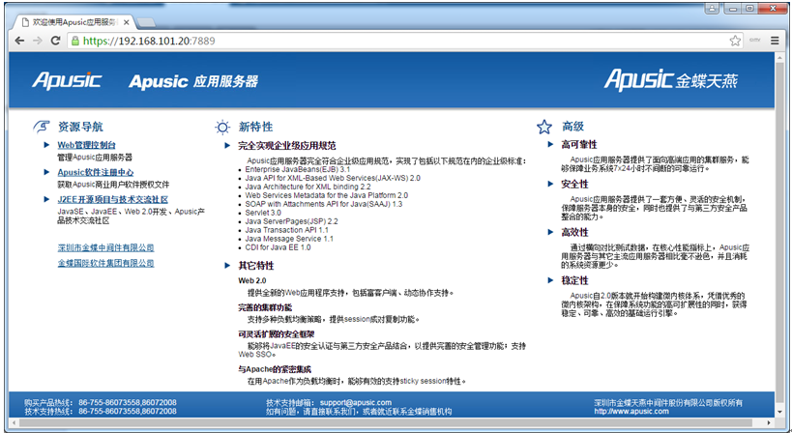
Task: Click 管理Apusic应用服务器 description text
Action: coord(95,158)
